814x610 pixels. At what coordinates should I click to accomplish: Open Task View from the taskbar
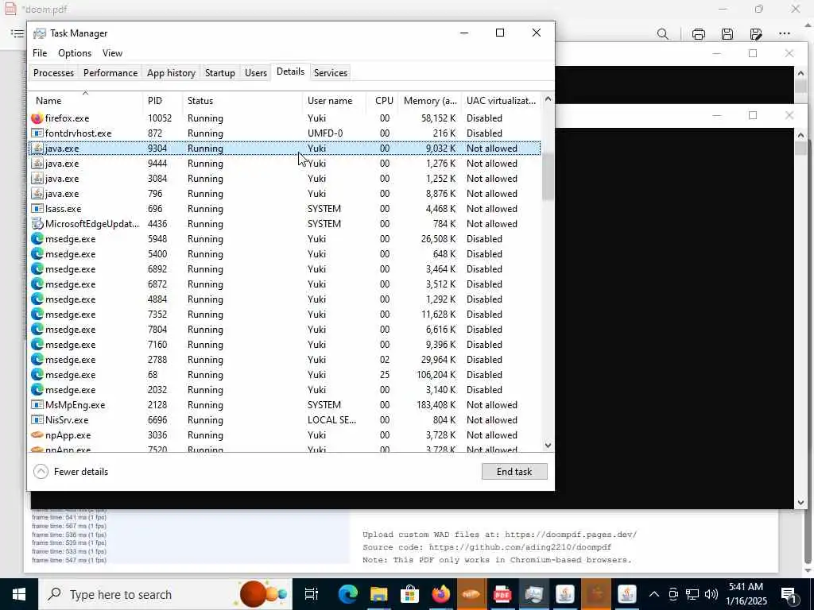point(311,594)
